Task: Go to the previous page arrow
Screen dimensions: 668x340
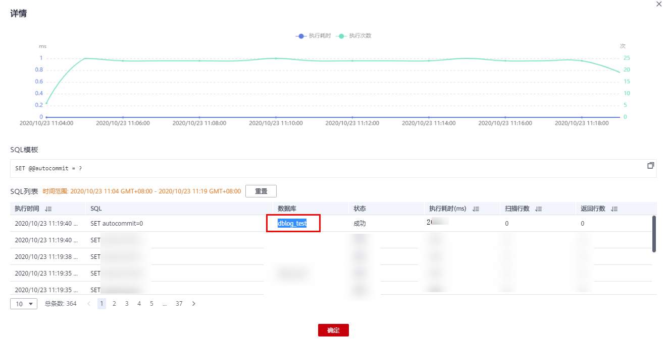Action: (89, 304)
